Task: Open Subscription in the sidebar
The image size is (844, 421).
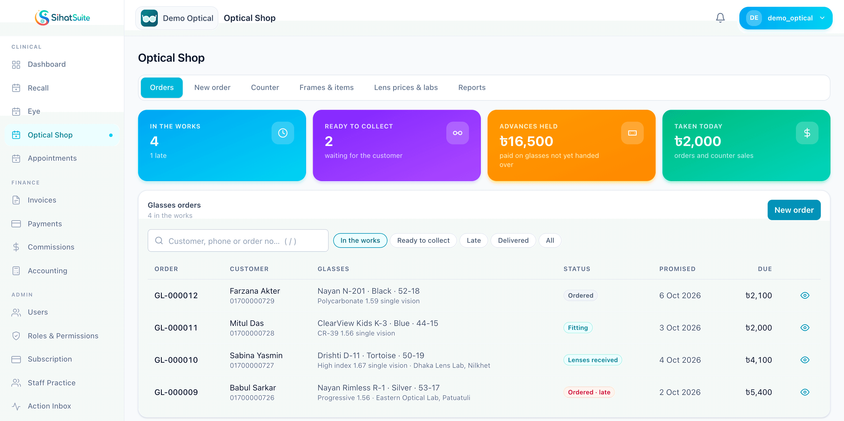Action: [x=62, y=359]
